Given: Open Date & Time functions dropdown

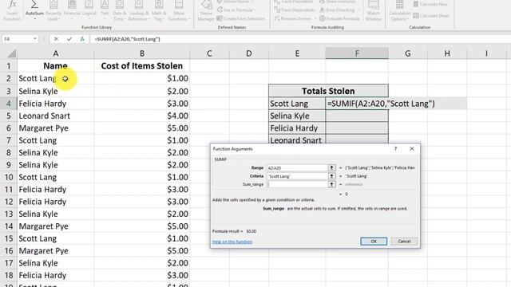Looking at the screenshot, I should click(x=119, y=10).
